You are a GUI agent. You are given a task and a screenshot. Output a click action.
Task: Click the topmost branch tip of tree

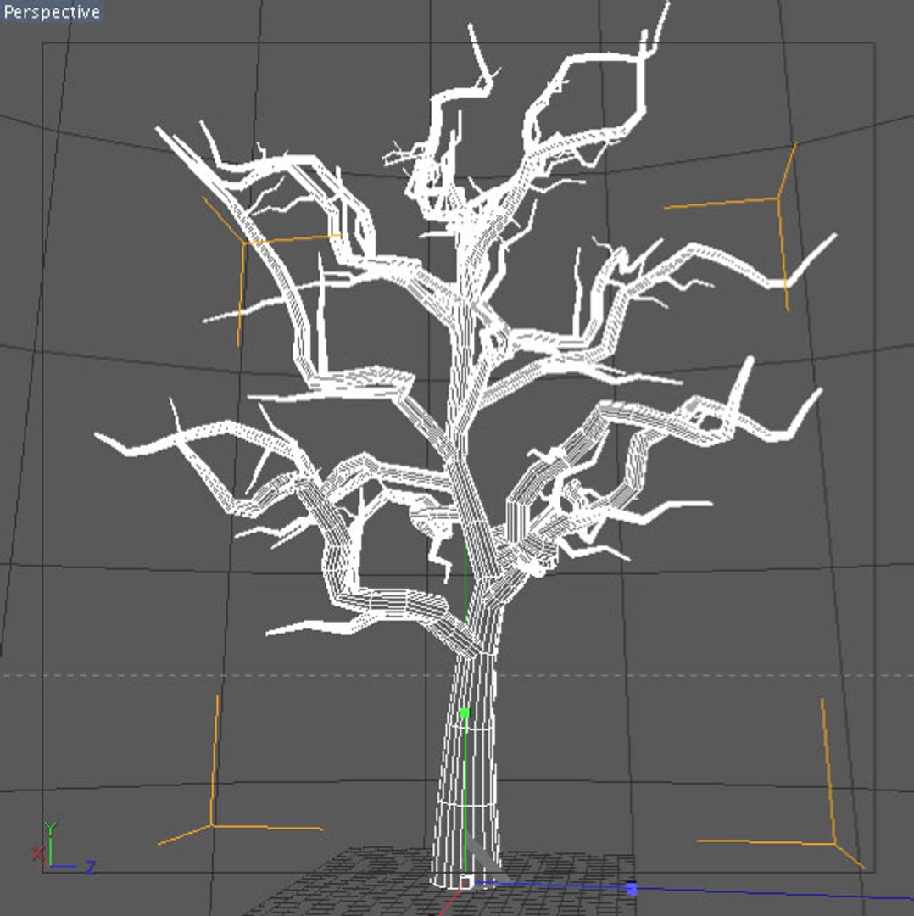tap(666, 6)
